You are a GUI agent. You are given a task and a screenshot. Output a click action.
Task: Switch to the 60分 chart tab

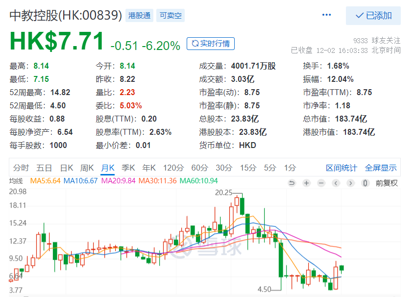pos(199,168)
